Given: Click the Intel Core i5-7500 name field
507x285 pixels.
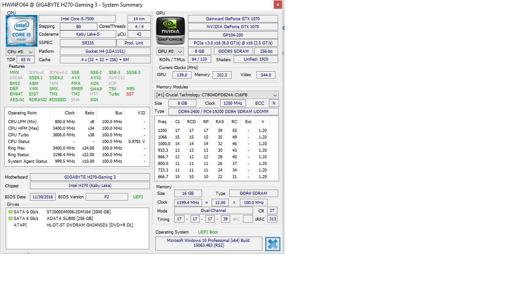Looking at the screenshot, I should click(x=77, y=19).
